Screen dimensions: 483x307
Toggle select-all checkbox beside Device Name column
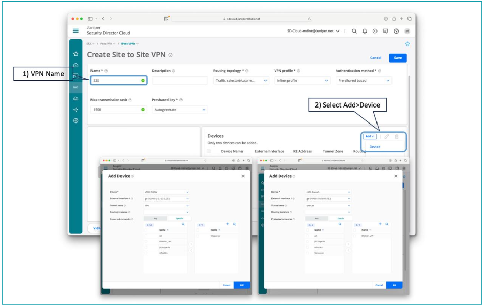[x=209, y=151]
